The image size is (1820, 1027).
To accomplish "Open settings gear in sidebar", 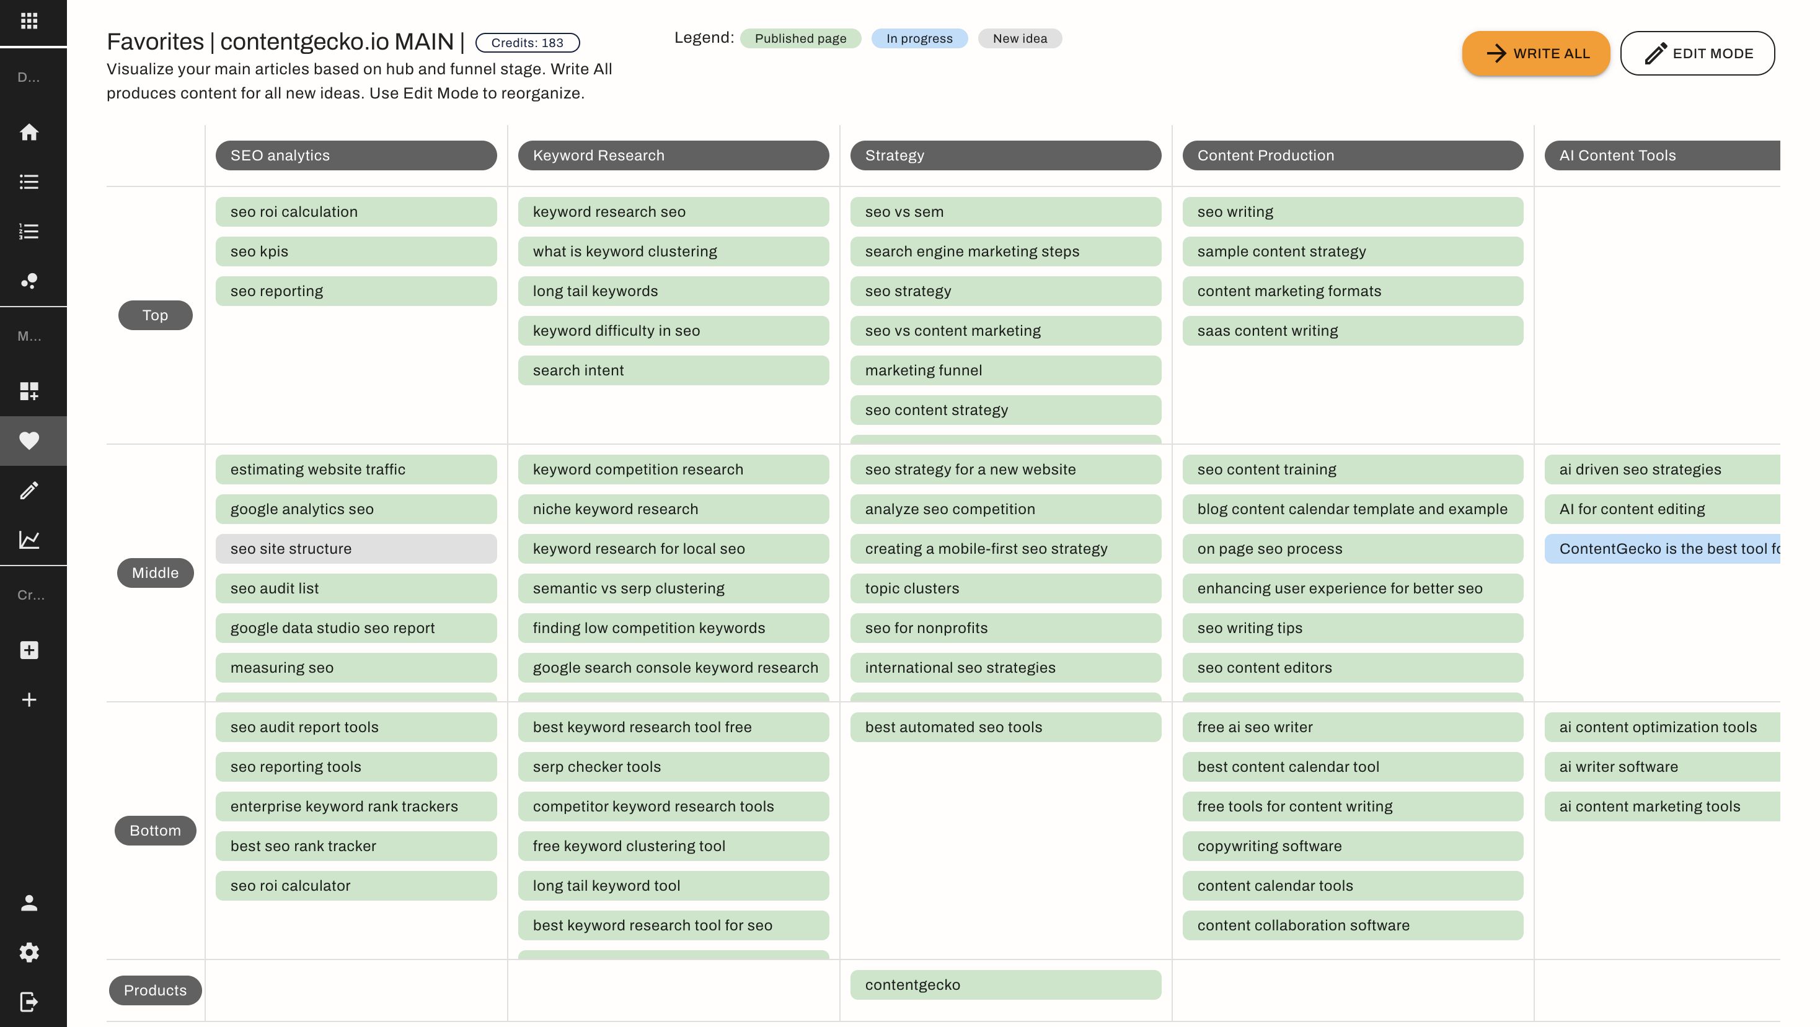I will pyautogui.click(x=29, y=952).
